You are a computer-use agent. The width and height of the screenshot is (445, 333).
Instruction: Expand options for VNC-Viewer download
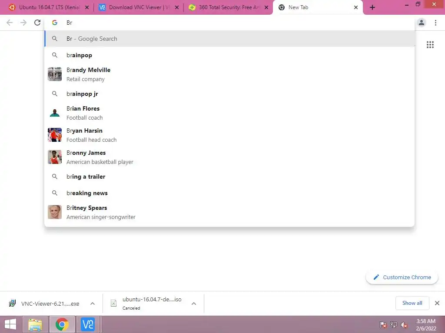click(93, 304)
